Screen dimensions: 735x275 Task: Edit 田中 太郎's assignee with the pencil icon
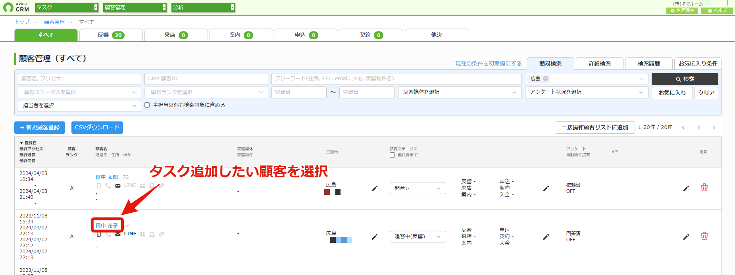[x=374, y=188]
